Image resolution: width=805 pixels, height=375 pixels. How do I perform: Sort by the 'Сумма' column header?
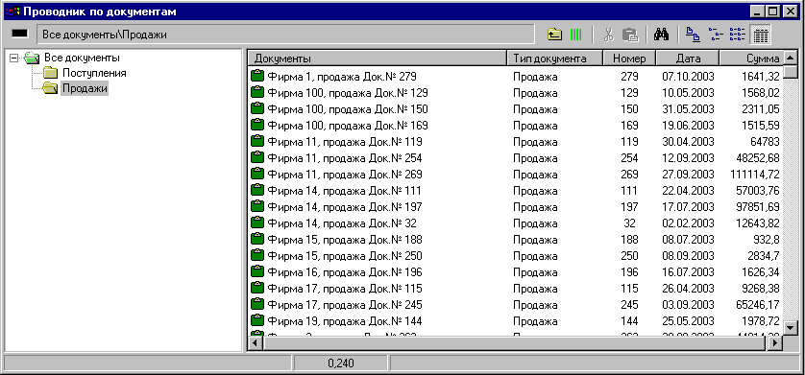[x=751, y=59]
